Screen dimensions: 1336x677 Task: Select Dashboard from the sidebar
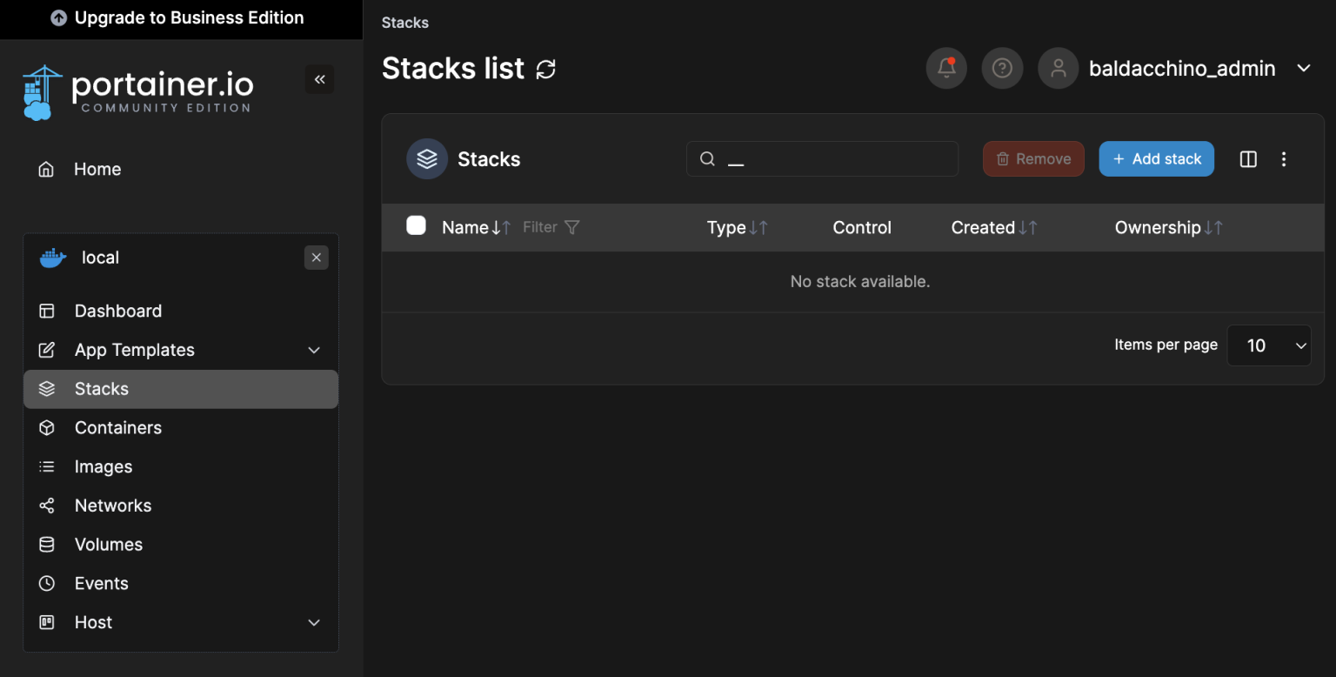point(118,311)
